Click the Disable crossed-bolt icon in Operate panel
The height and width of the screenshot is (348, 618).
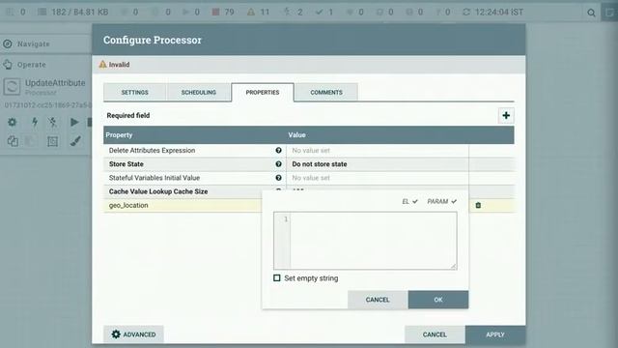pyautogui.click(x=53, y=122)
